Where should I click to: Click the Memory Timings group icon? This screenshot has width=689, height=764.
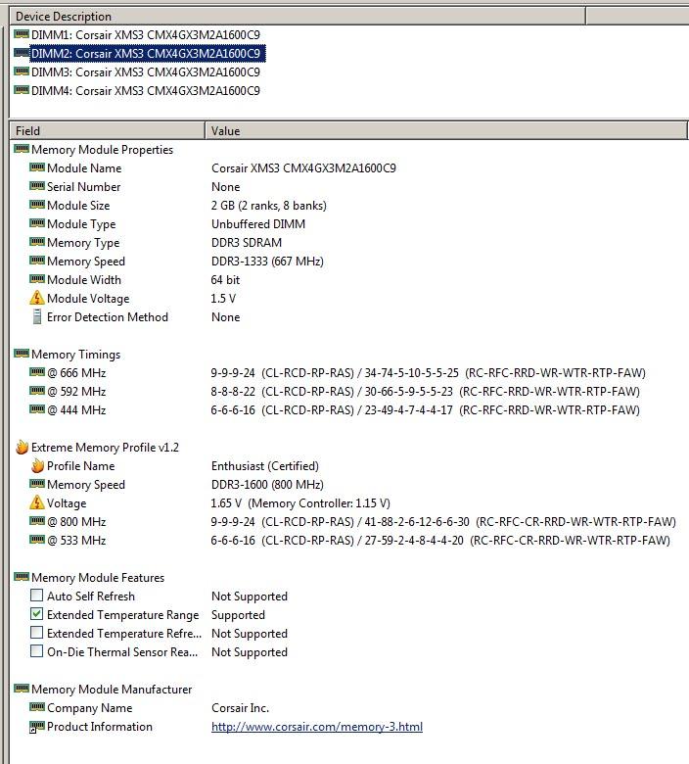pyautogui.click(x=22, y=354)
